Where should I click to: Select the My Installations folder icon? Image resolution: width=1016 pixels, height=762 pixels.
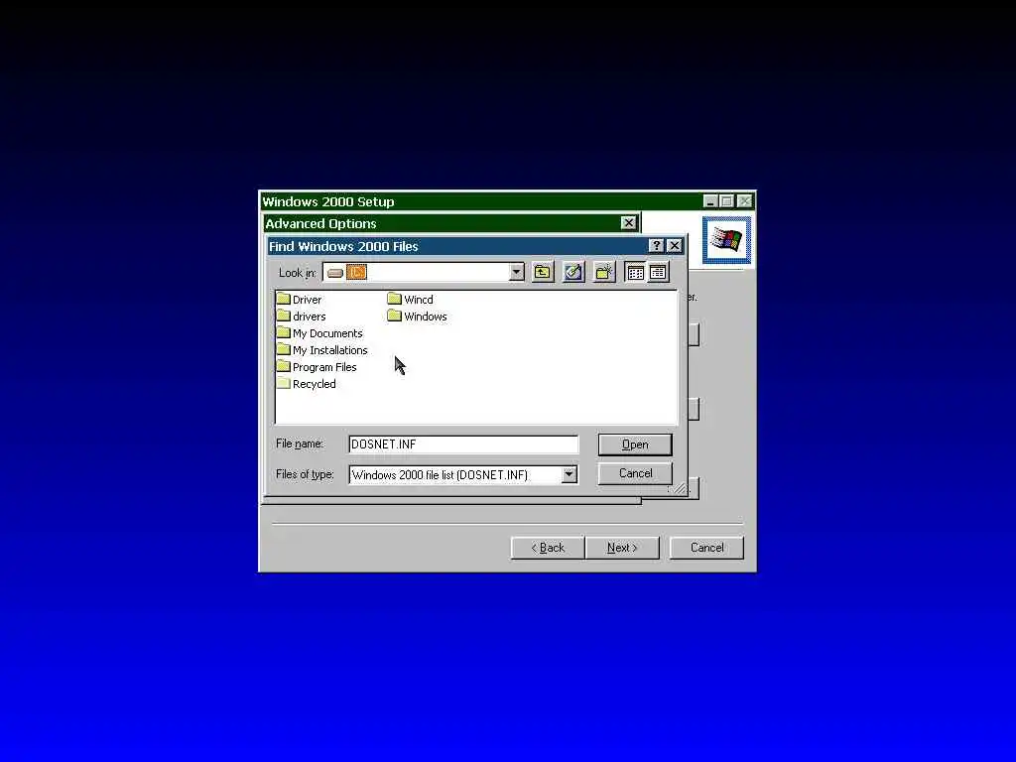click(283, 349)
